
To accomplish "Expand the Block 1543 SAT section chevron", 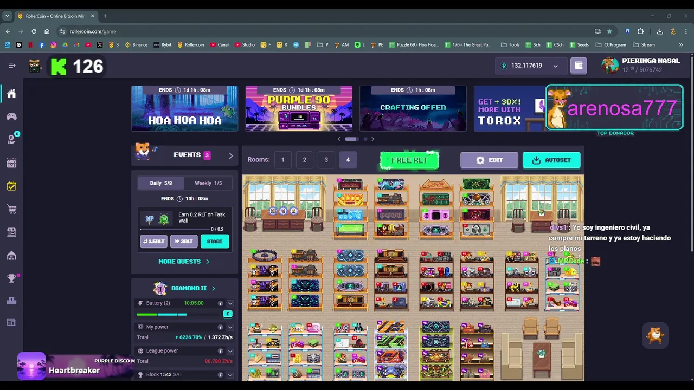I will click(230, 375).
